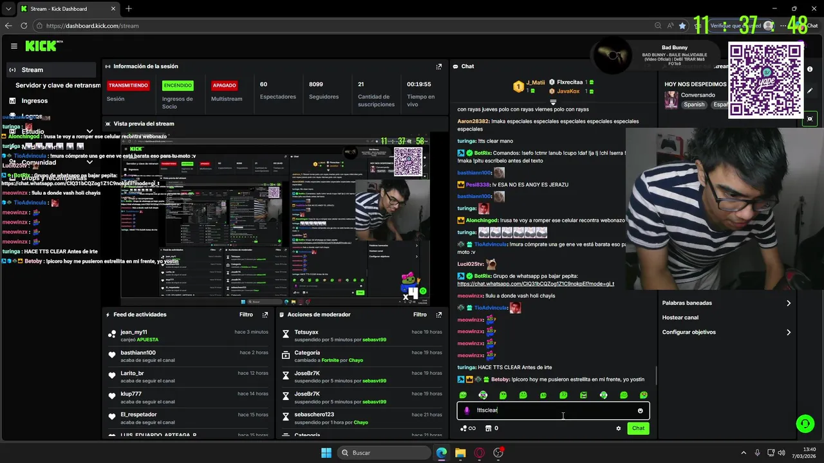Viewport: 824px width, 463px height.
Task: Open the Palabras baneadas chevron
Action: [789, 303]
